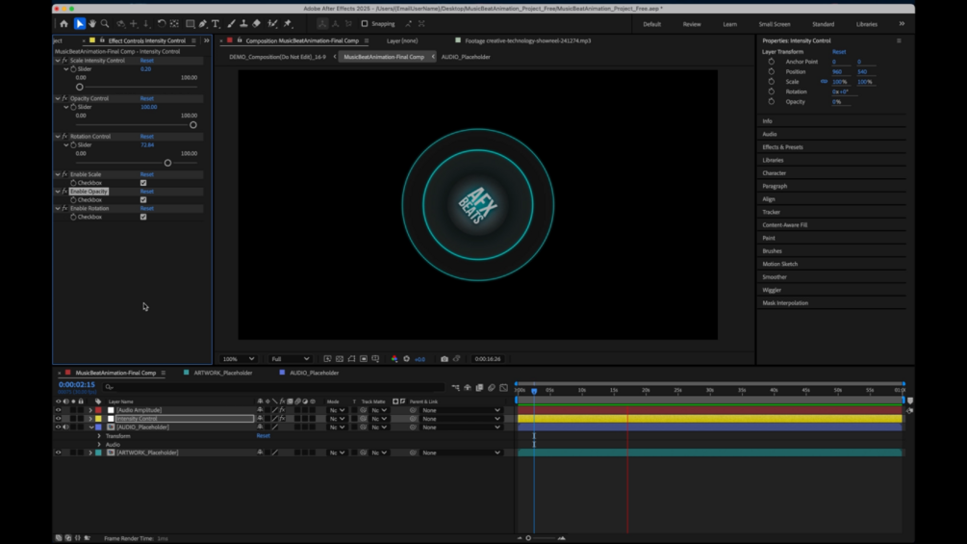Select the Rotation tool
The height and width of the screenshot is (544, 967).
tap(162, 23)
